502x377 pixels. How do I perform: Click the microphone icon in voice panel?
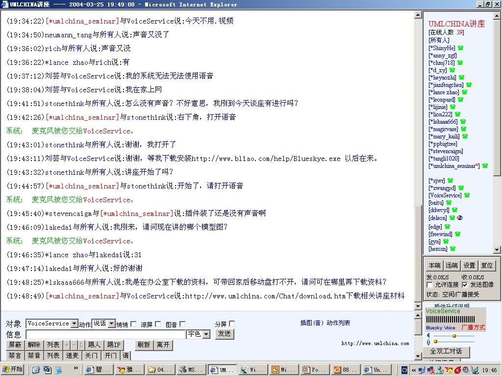point(428,342)
